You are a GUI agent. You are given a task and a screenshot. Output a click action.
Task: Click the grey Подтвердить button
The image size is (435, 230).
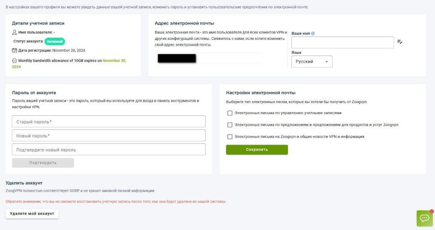click(43, 163)
